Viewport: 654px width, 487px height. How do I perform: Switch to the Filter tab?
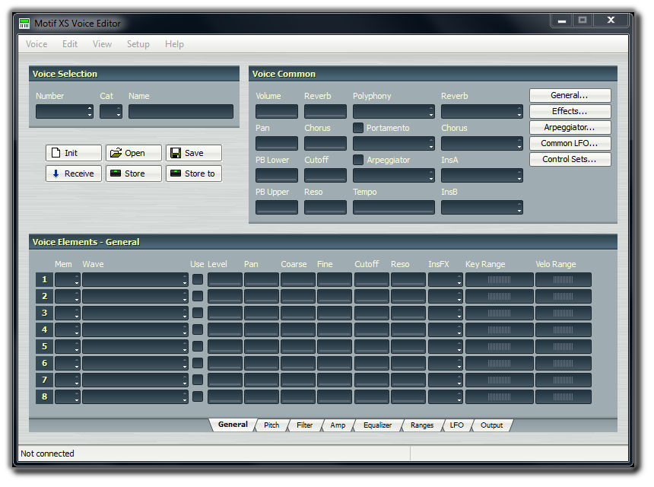304,425
